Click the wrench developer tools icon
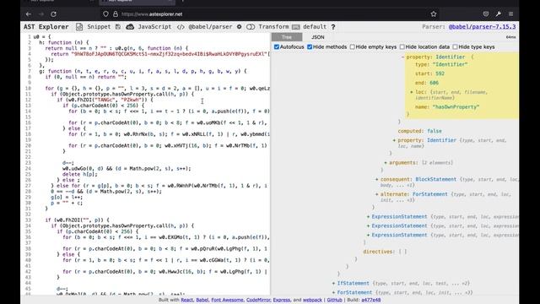Image resolution: width=540 pixels, height=304 pixels. (499, 14)
